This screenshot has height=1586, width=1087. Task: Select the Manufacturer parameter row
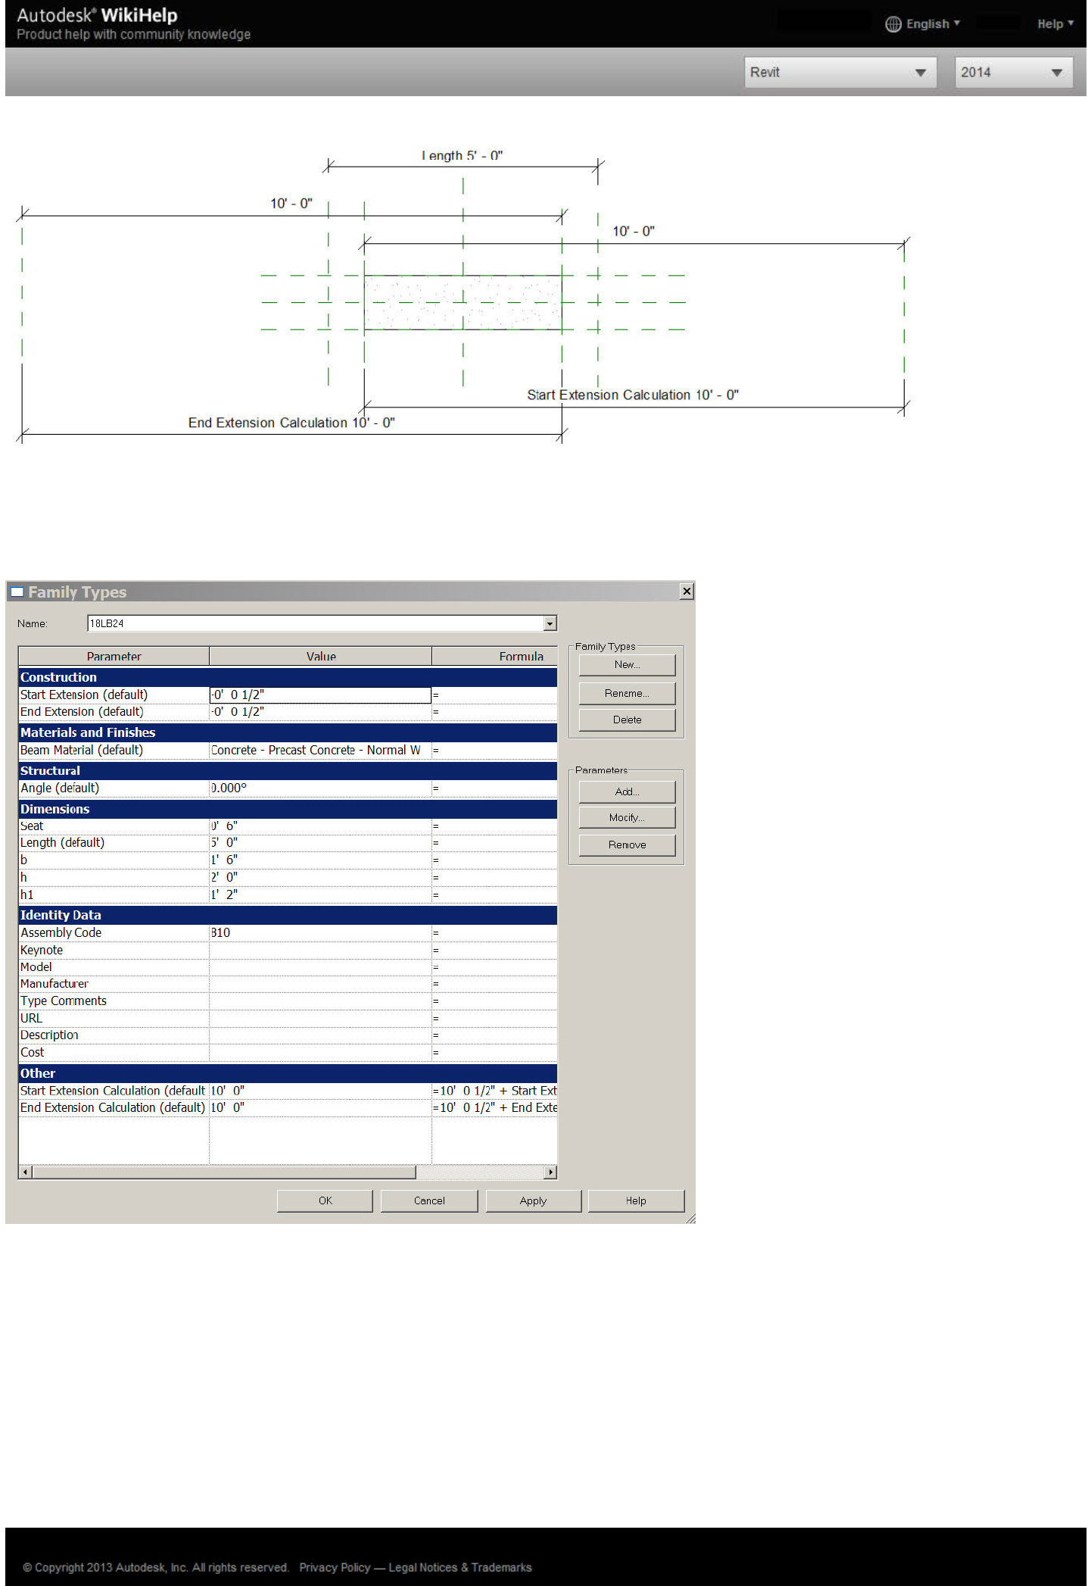[288, 984]
